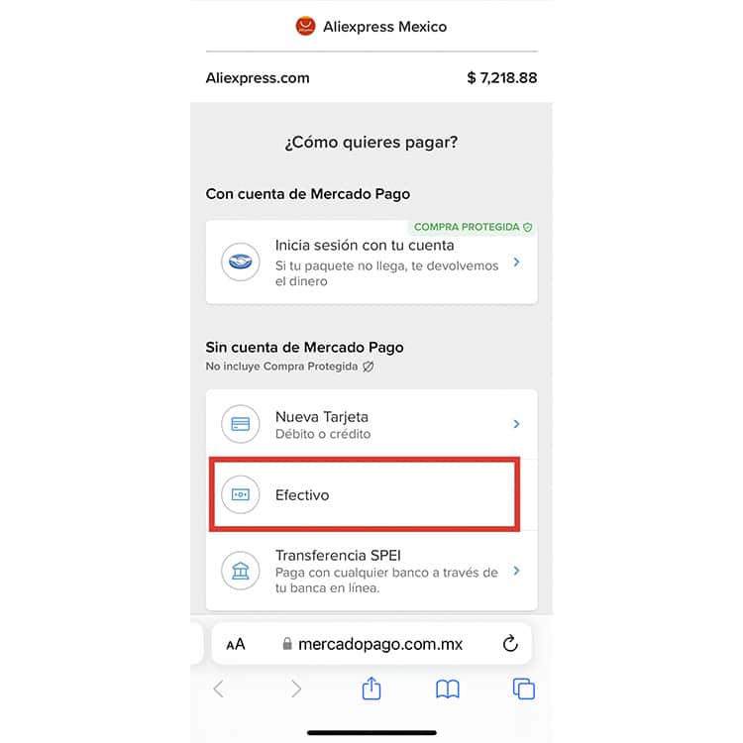743x743 pixels.
Task: Tap the Aliexpress Mexico logo icon
Action: pyautogui.click(x=305, y=26)
